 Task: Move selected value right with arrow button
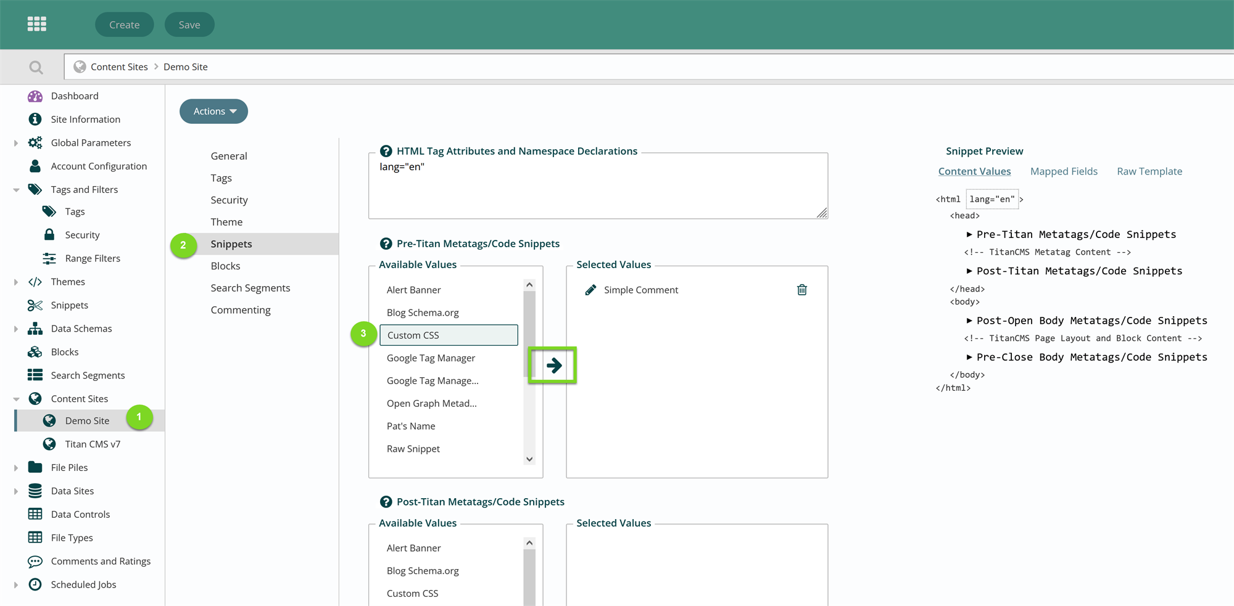click(553, 366)
